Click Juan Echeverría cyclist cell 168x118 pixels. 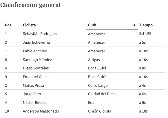coord(36,42)
